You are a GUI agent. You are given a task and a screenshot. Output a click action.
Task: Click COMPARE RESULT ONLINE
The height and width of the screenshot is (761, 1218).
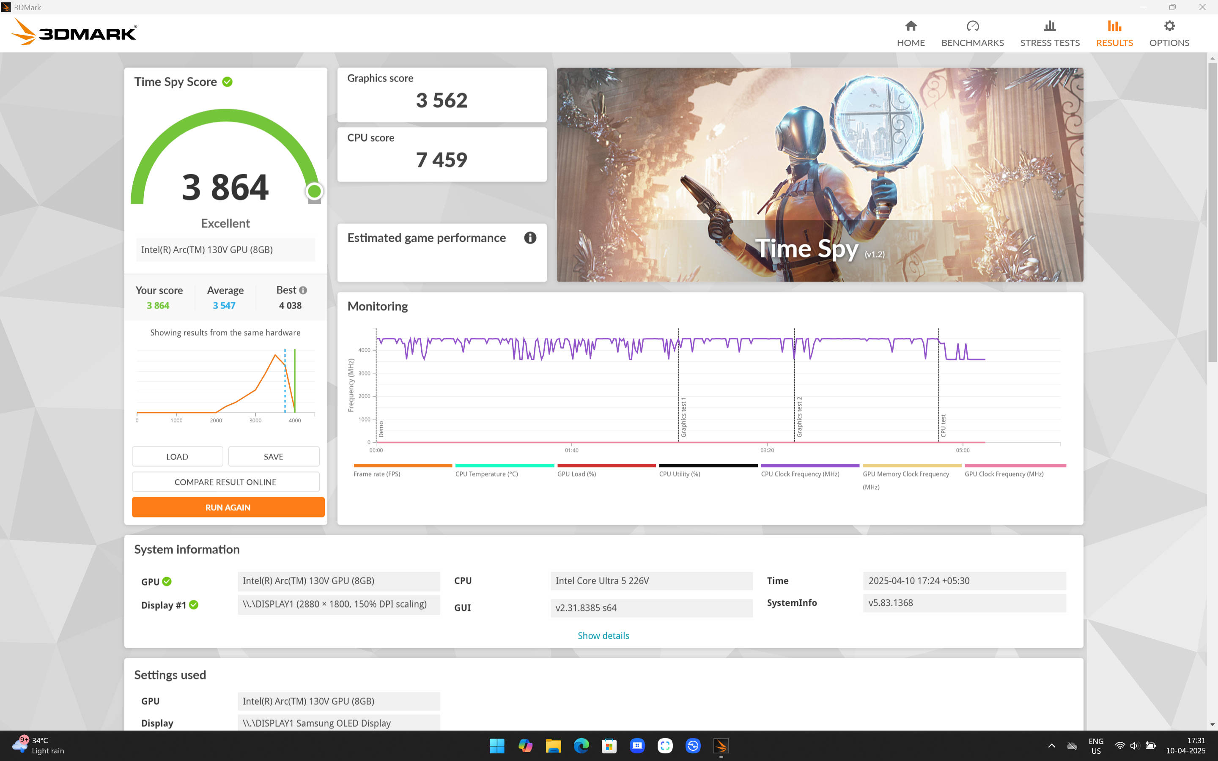[225, 482]
